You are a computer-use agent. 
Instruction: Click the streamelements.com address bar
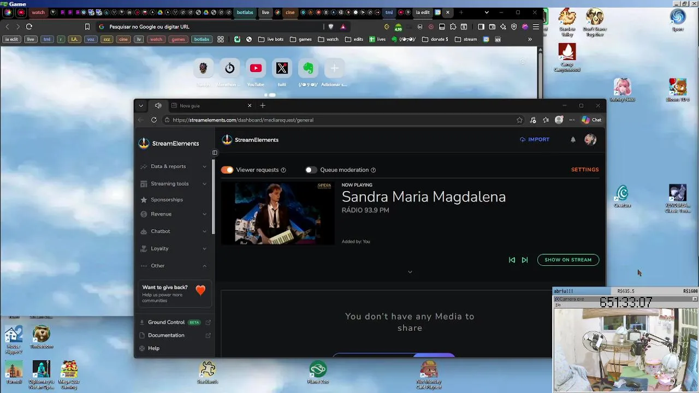pyautogui.click(x=339, y=120)
